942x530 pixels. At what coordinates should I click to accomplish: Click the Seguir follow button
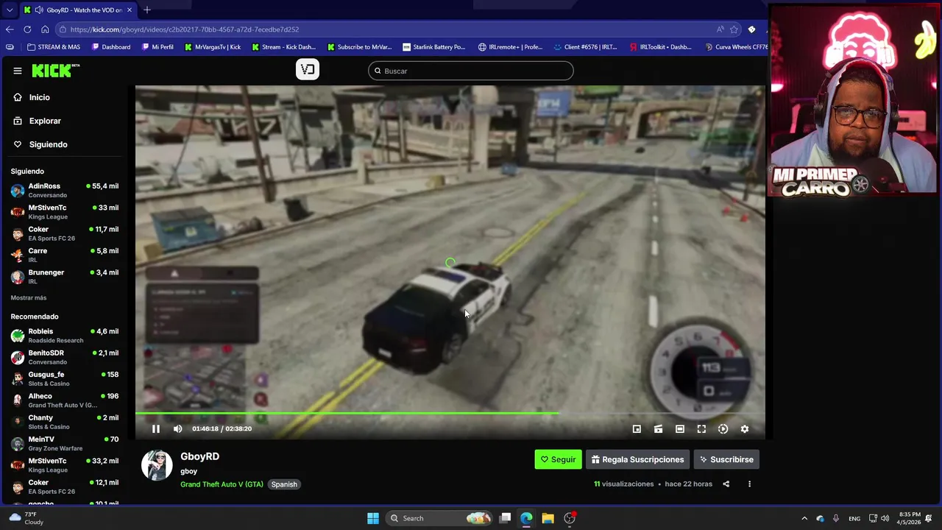tap(558, 459)
